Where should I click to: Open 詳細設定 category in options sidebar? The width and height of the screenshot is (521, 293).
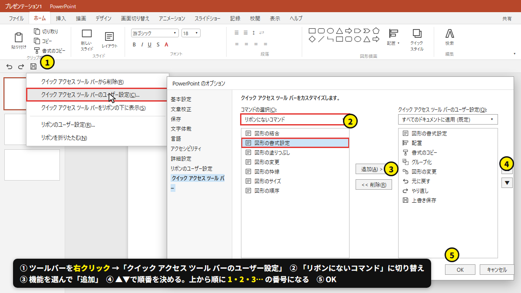click(x=181, y=158)
